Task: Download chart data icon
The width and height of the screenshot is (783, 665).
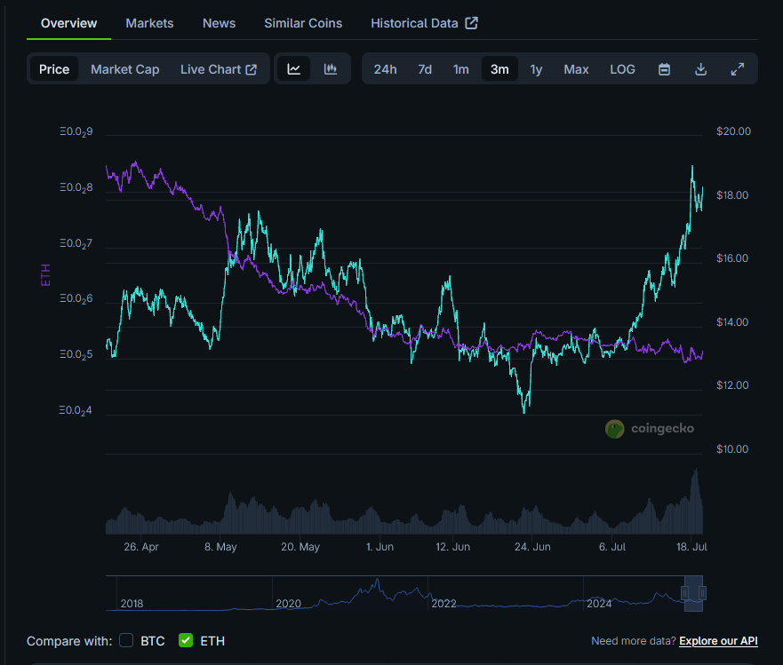Action: pyautogui.click(x=700, y=69)
